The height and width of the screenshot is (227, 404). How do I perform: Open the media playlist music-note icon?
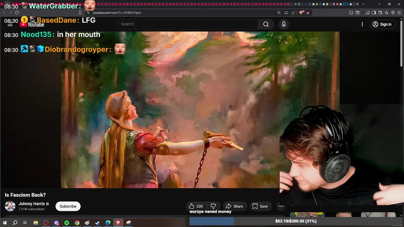(x=368, y=13)
